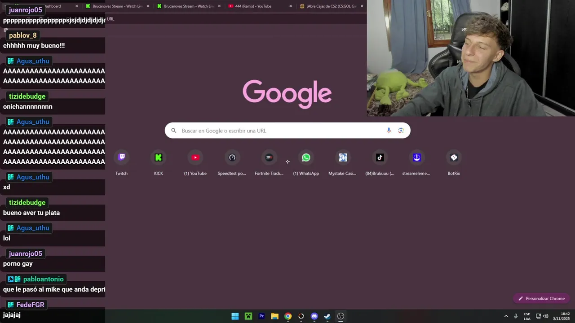Open Google Lens image search icon

401,131
